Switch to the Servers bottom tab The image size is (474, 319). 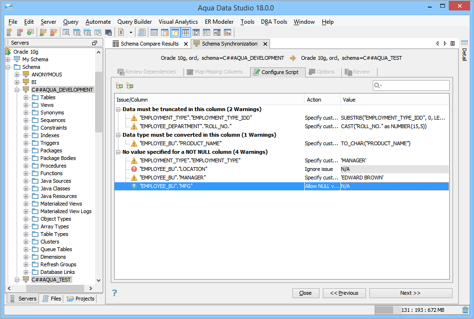pos(23,299)
